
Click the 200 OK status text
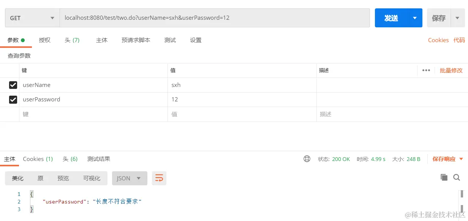[x=341, y=159]
